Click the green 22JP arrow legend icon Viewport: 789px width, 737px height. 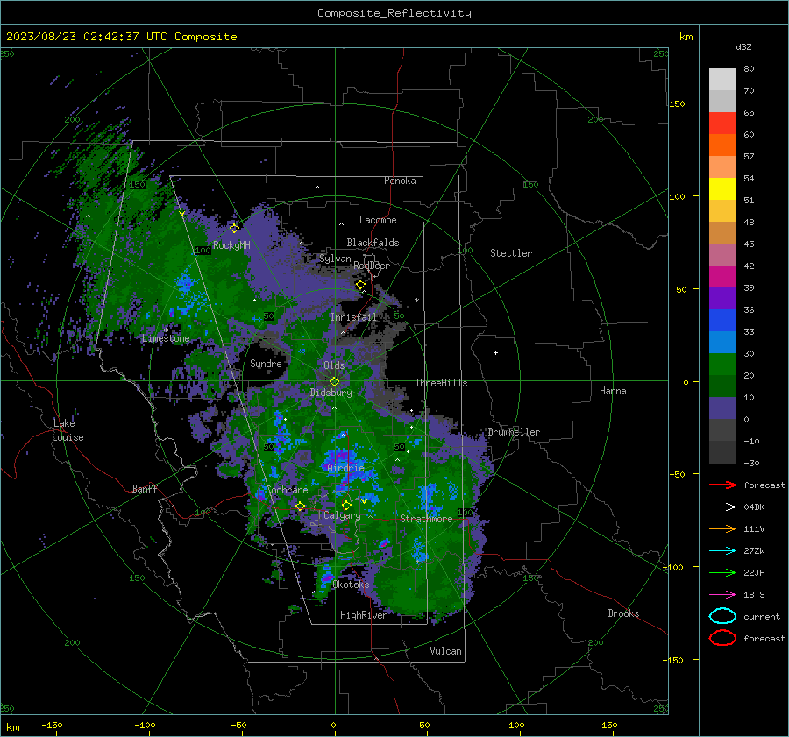(x=722, y=572)
